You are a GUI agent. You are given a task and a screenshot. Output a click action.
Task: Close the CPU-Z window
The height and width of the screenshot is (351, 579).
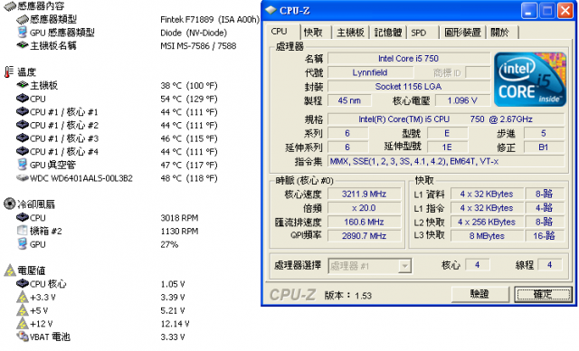(565, 11)
